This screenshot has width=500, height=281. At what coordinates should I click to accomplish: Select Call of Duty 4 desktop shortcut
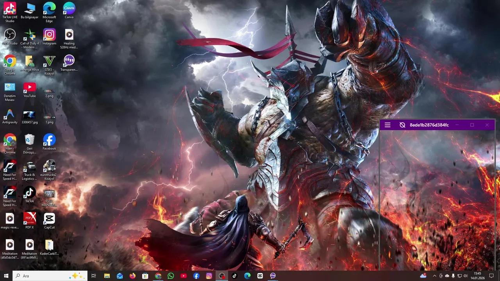click(x=30, y=39)
